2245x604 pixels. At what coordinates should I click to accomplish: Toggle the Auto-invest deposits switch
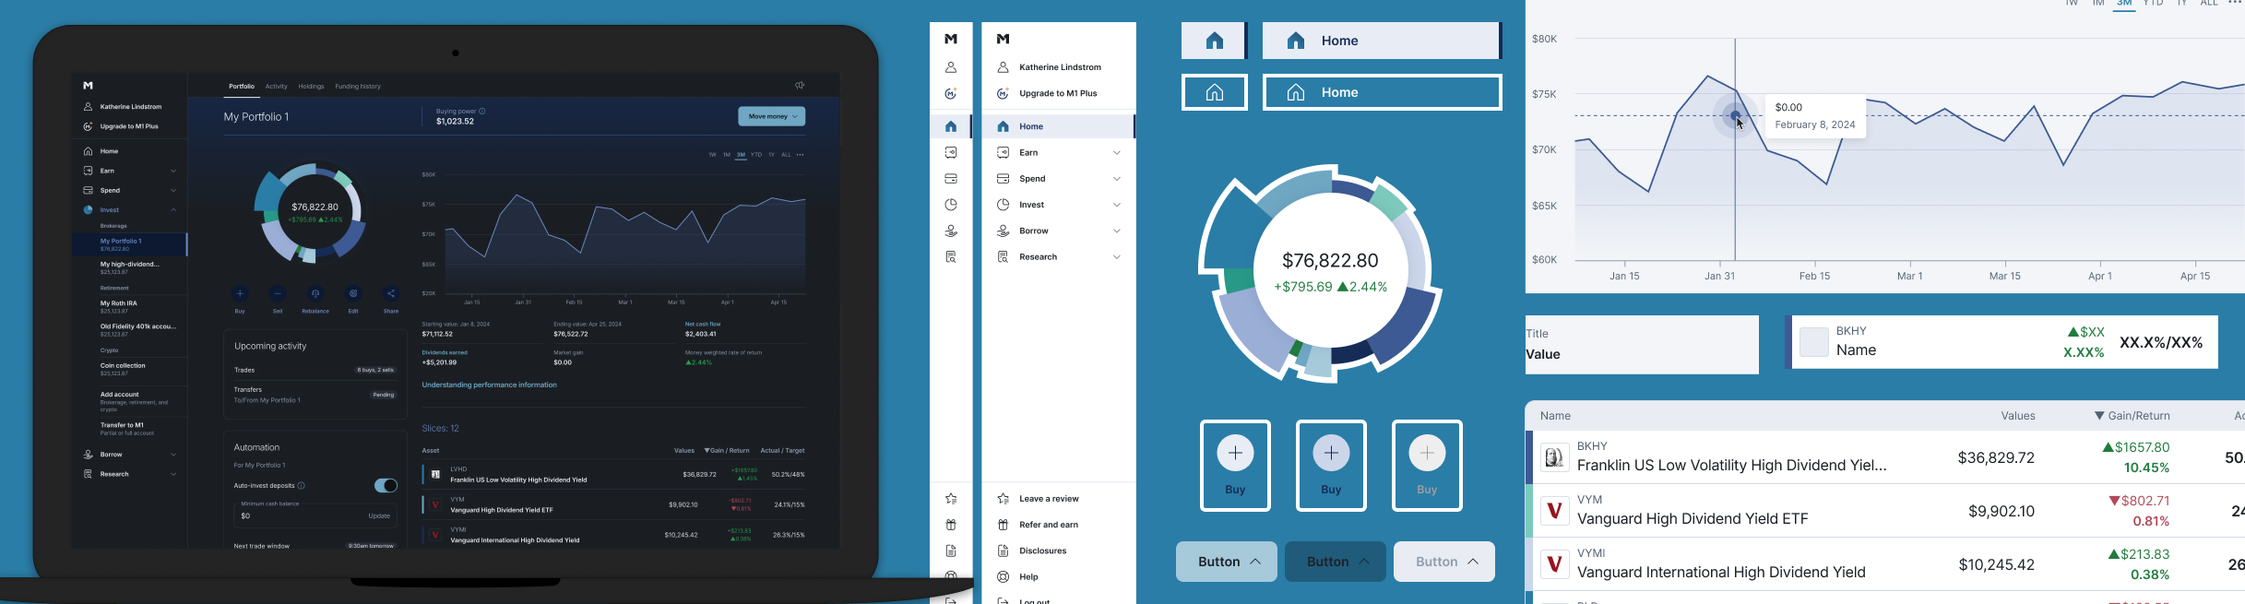[386, 486]
